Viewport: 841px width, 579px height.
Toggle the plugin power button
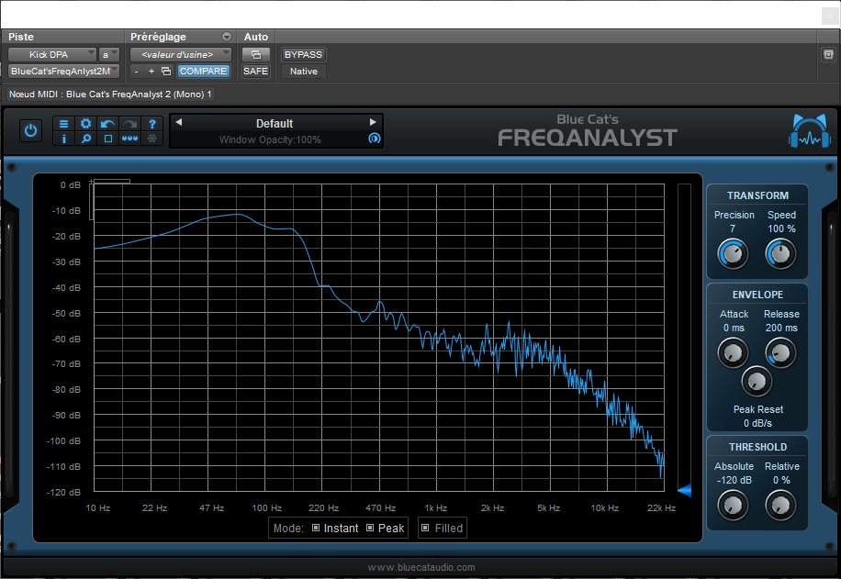30,131
